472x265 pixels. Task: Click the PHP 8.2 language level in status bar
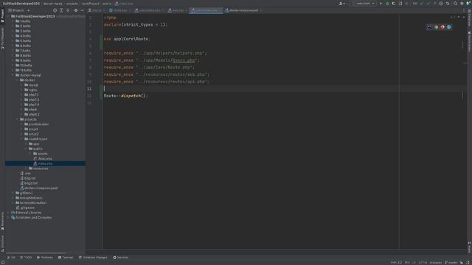pyautogui.click(x=396, y=263)
